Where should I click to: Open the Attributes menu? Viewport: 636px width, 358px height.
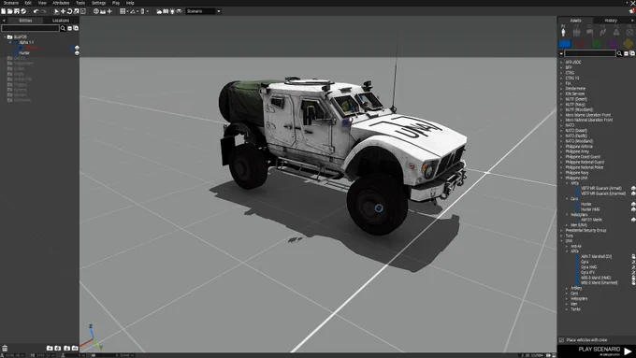61,3
